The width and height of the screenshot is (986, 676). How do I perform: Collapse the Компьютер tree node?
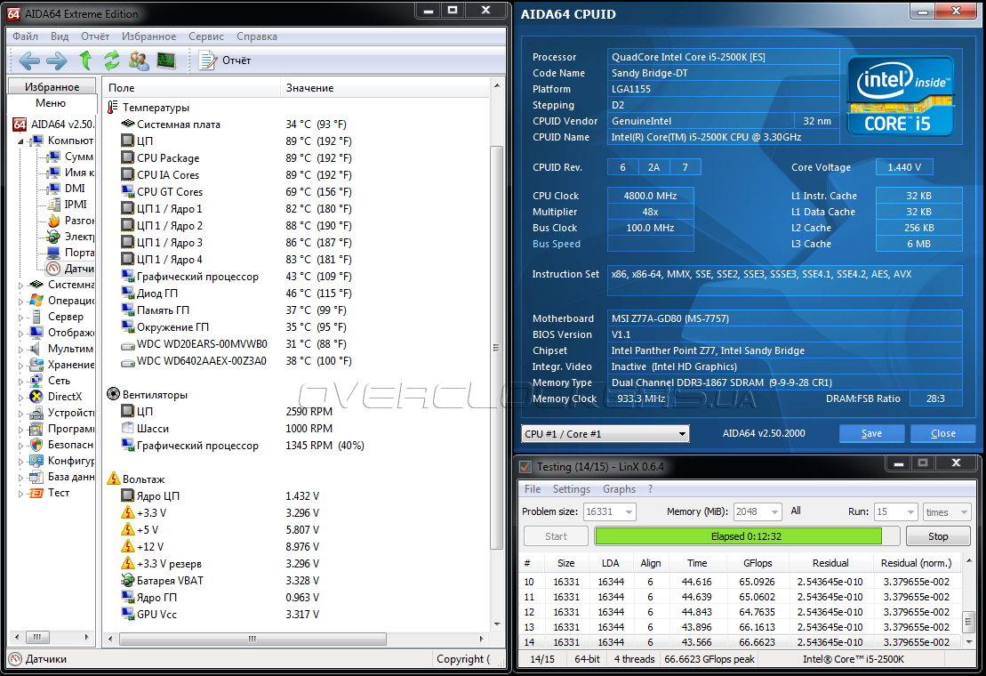21,141
